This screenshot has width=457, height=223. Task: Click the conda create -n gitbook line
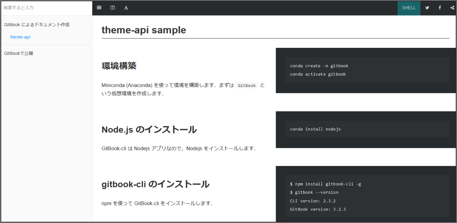(319, 66)
